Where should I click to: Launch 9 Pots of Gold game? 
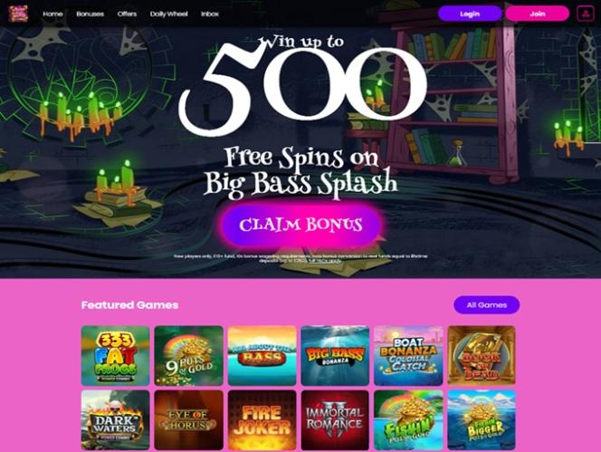(x=188, y=356)
